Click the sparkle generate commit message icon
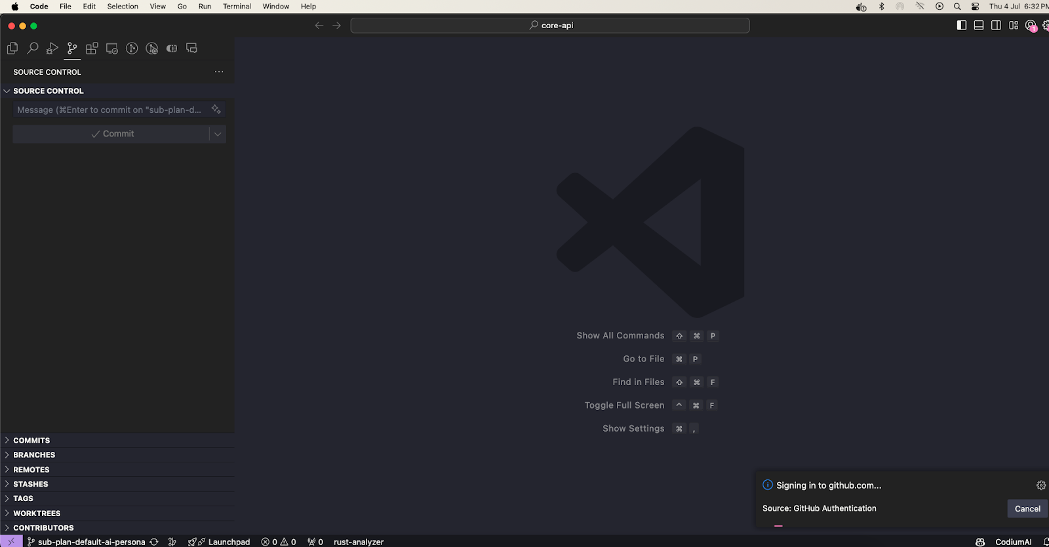The width and height of the screenshot is (1049, 547). click(x=216, y=110)
